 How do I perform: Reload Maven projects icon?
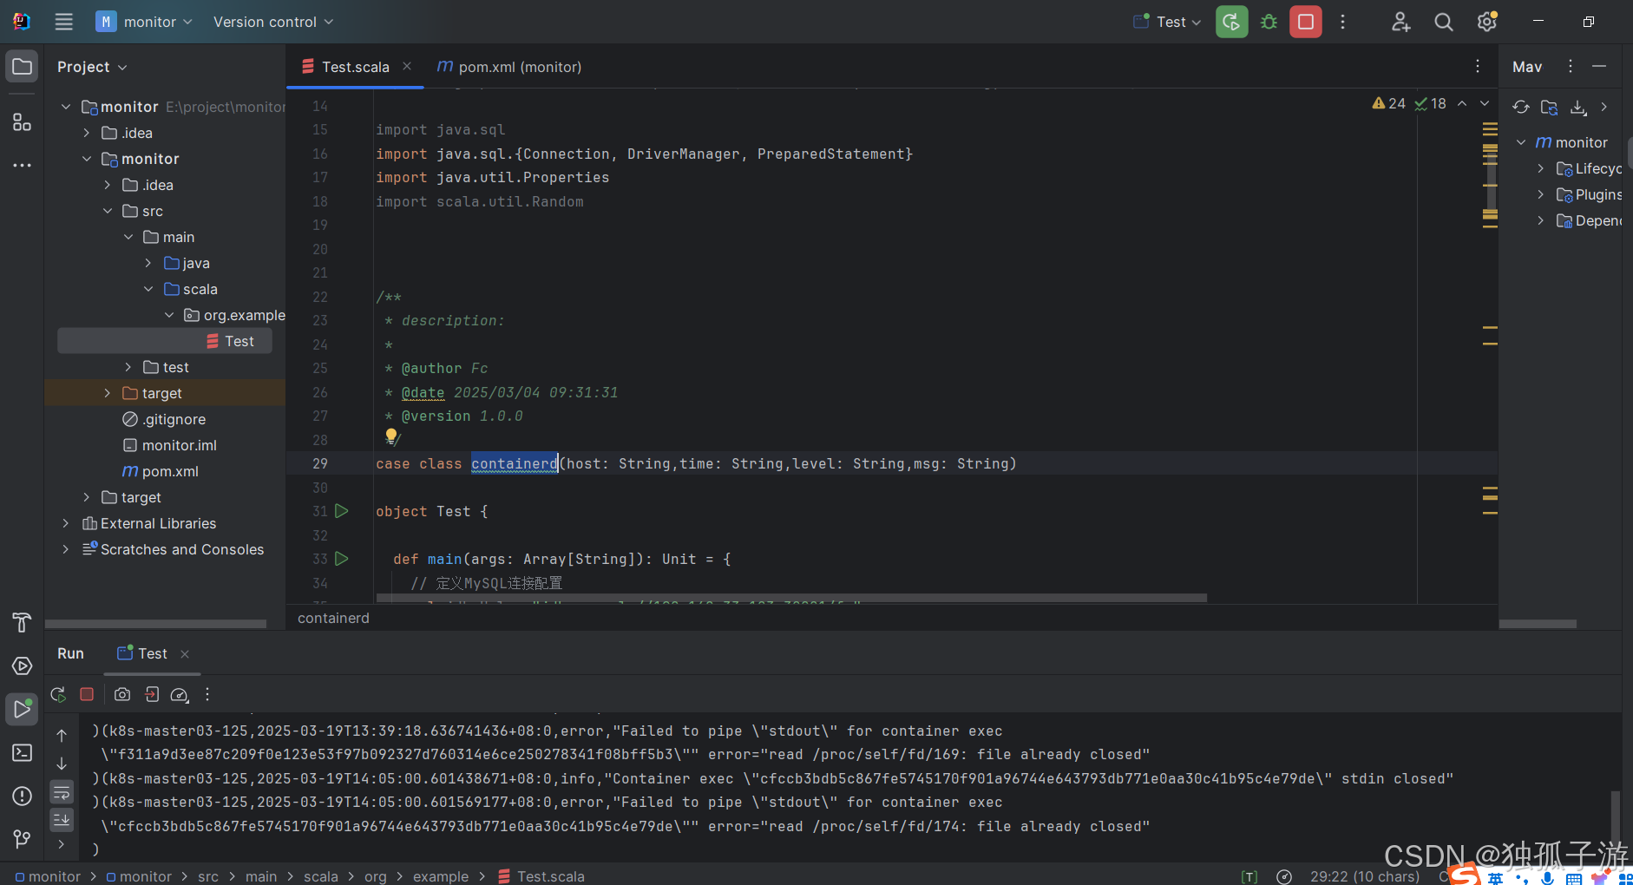coord(1521,107)
